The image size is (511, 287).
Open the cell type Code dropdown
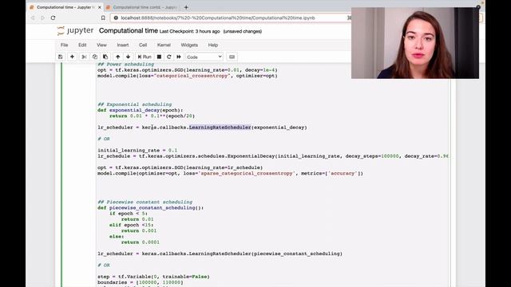(x=204, y=57)
